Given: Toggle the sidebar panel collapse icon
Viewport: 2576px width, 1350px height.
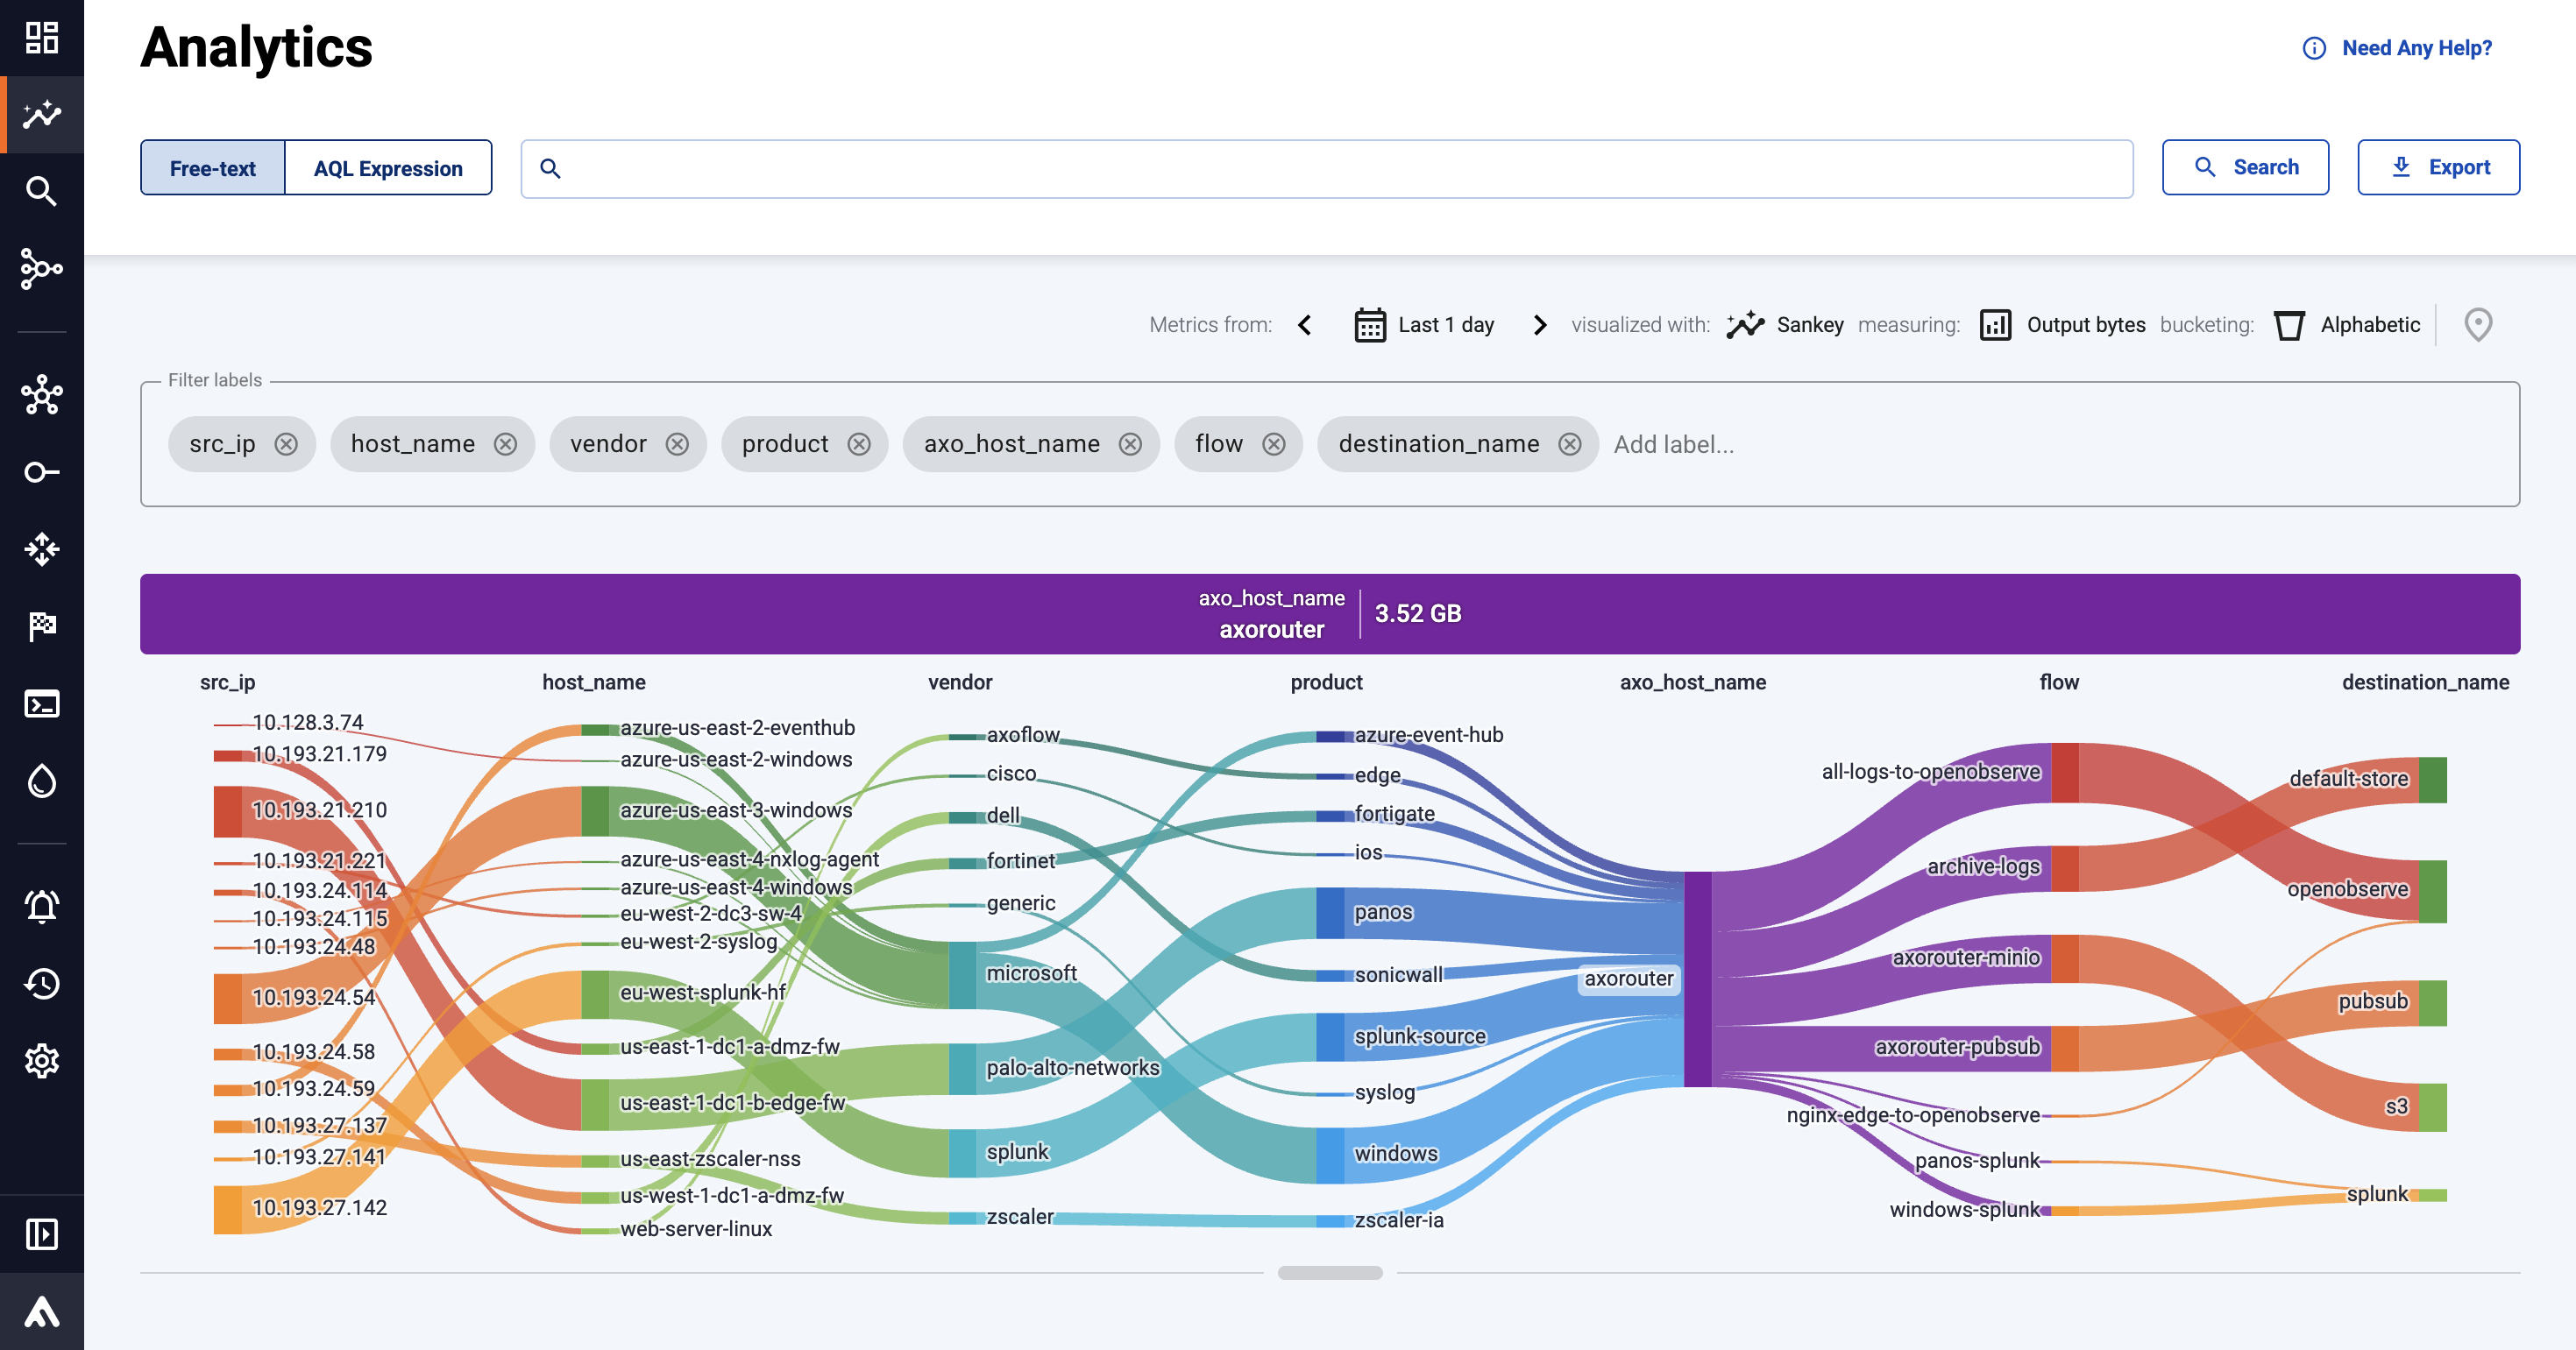Looking at the screenshot, I should (x=41, y=1234).
